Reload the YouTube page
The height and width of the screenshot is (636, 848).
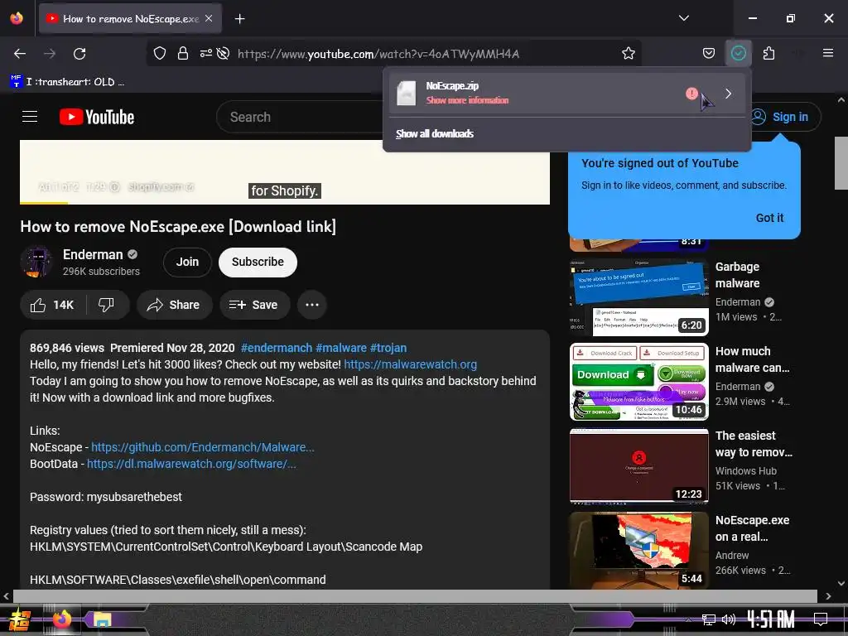click(79, 54)
